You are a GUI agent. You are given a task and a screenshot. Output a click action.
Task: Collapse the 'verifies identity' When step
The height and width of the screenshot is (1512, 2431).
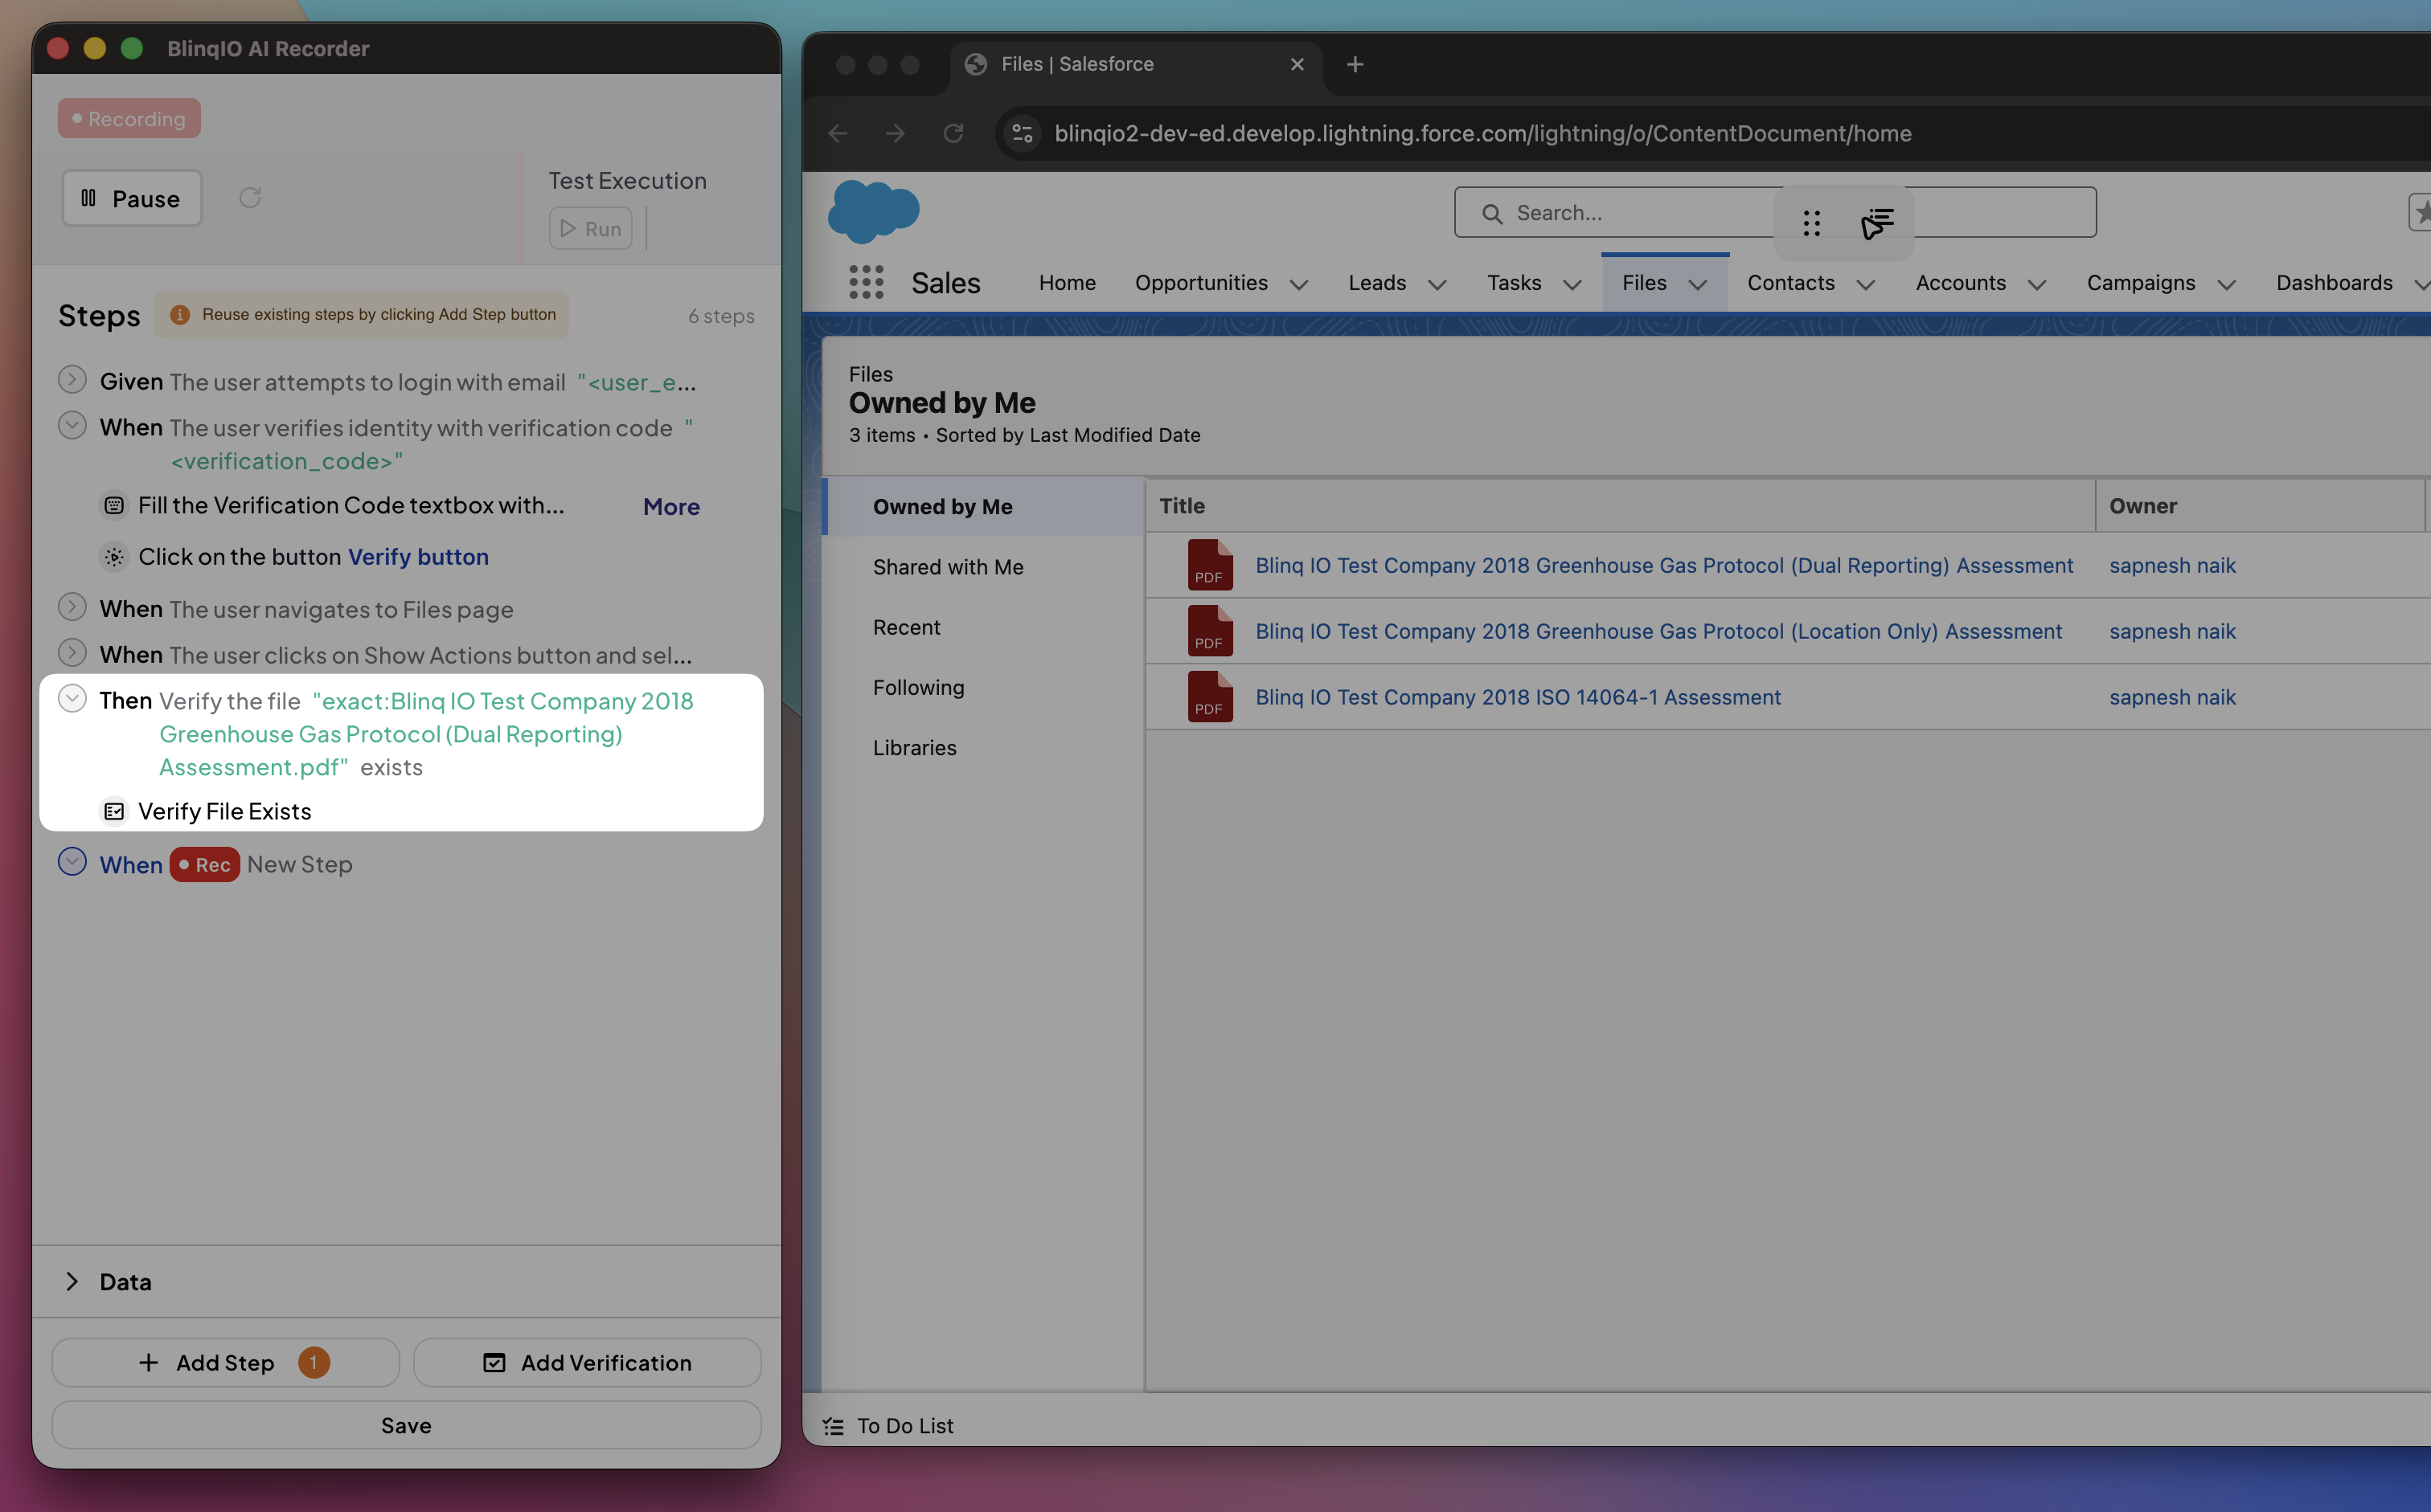tap(72, 427)
